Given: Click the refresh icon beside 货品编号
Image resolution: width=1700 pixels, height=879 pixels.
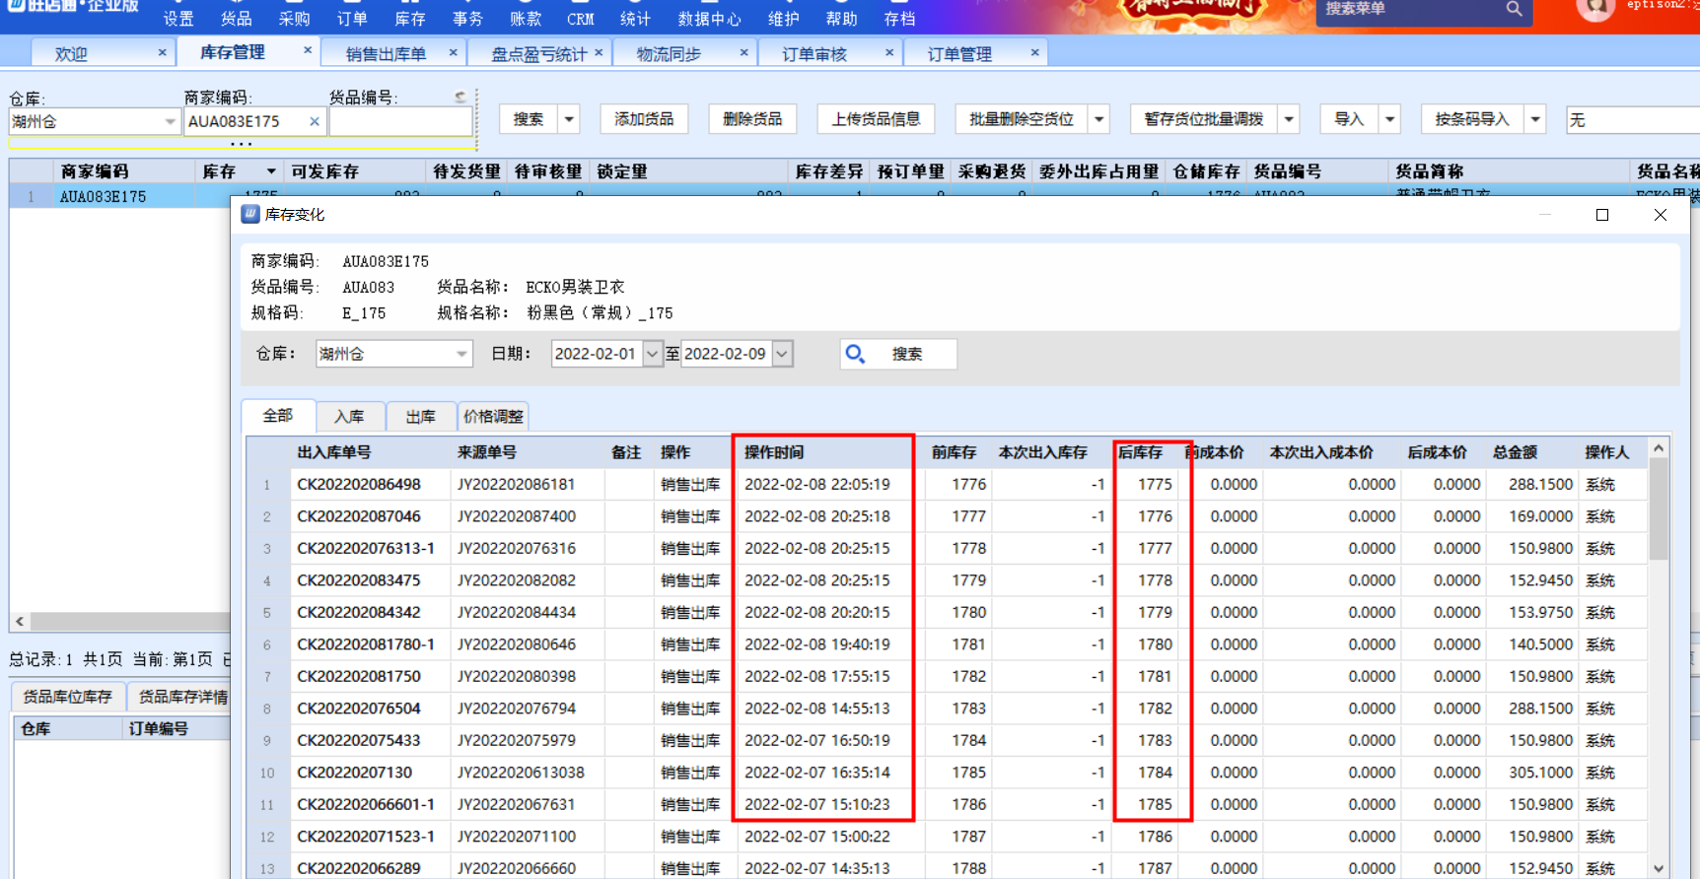Looking at the screenshot, I should tap(460, 97).
